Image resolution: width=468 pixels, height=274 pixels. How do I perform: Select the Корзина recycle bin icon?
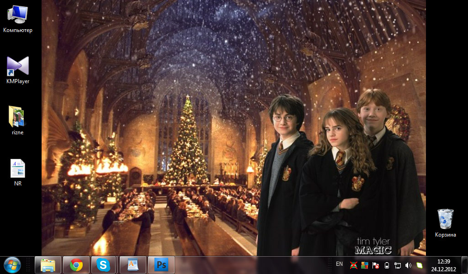pos(445,223)
